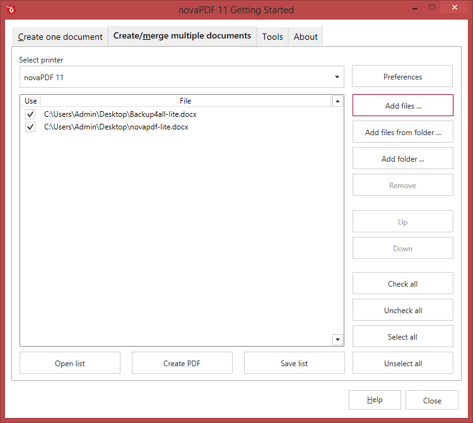Click Create PDF button
Screen dimensions: 473x423
[182, 363]
